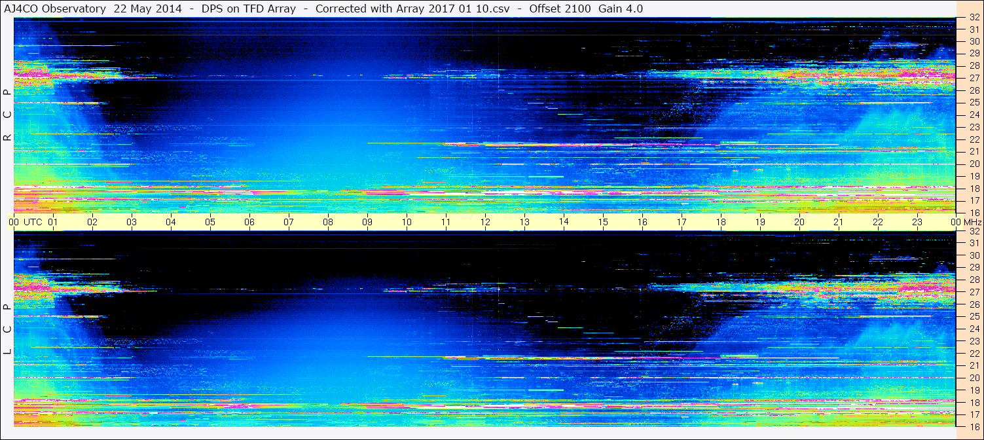Click the "DPS on TFD Array" text
Viewport: 984px width, 440px height.
(249, 9)
